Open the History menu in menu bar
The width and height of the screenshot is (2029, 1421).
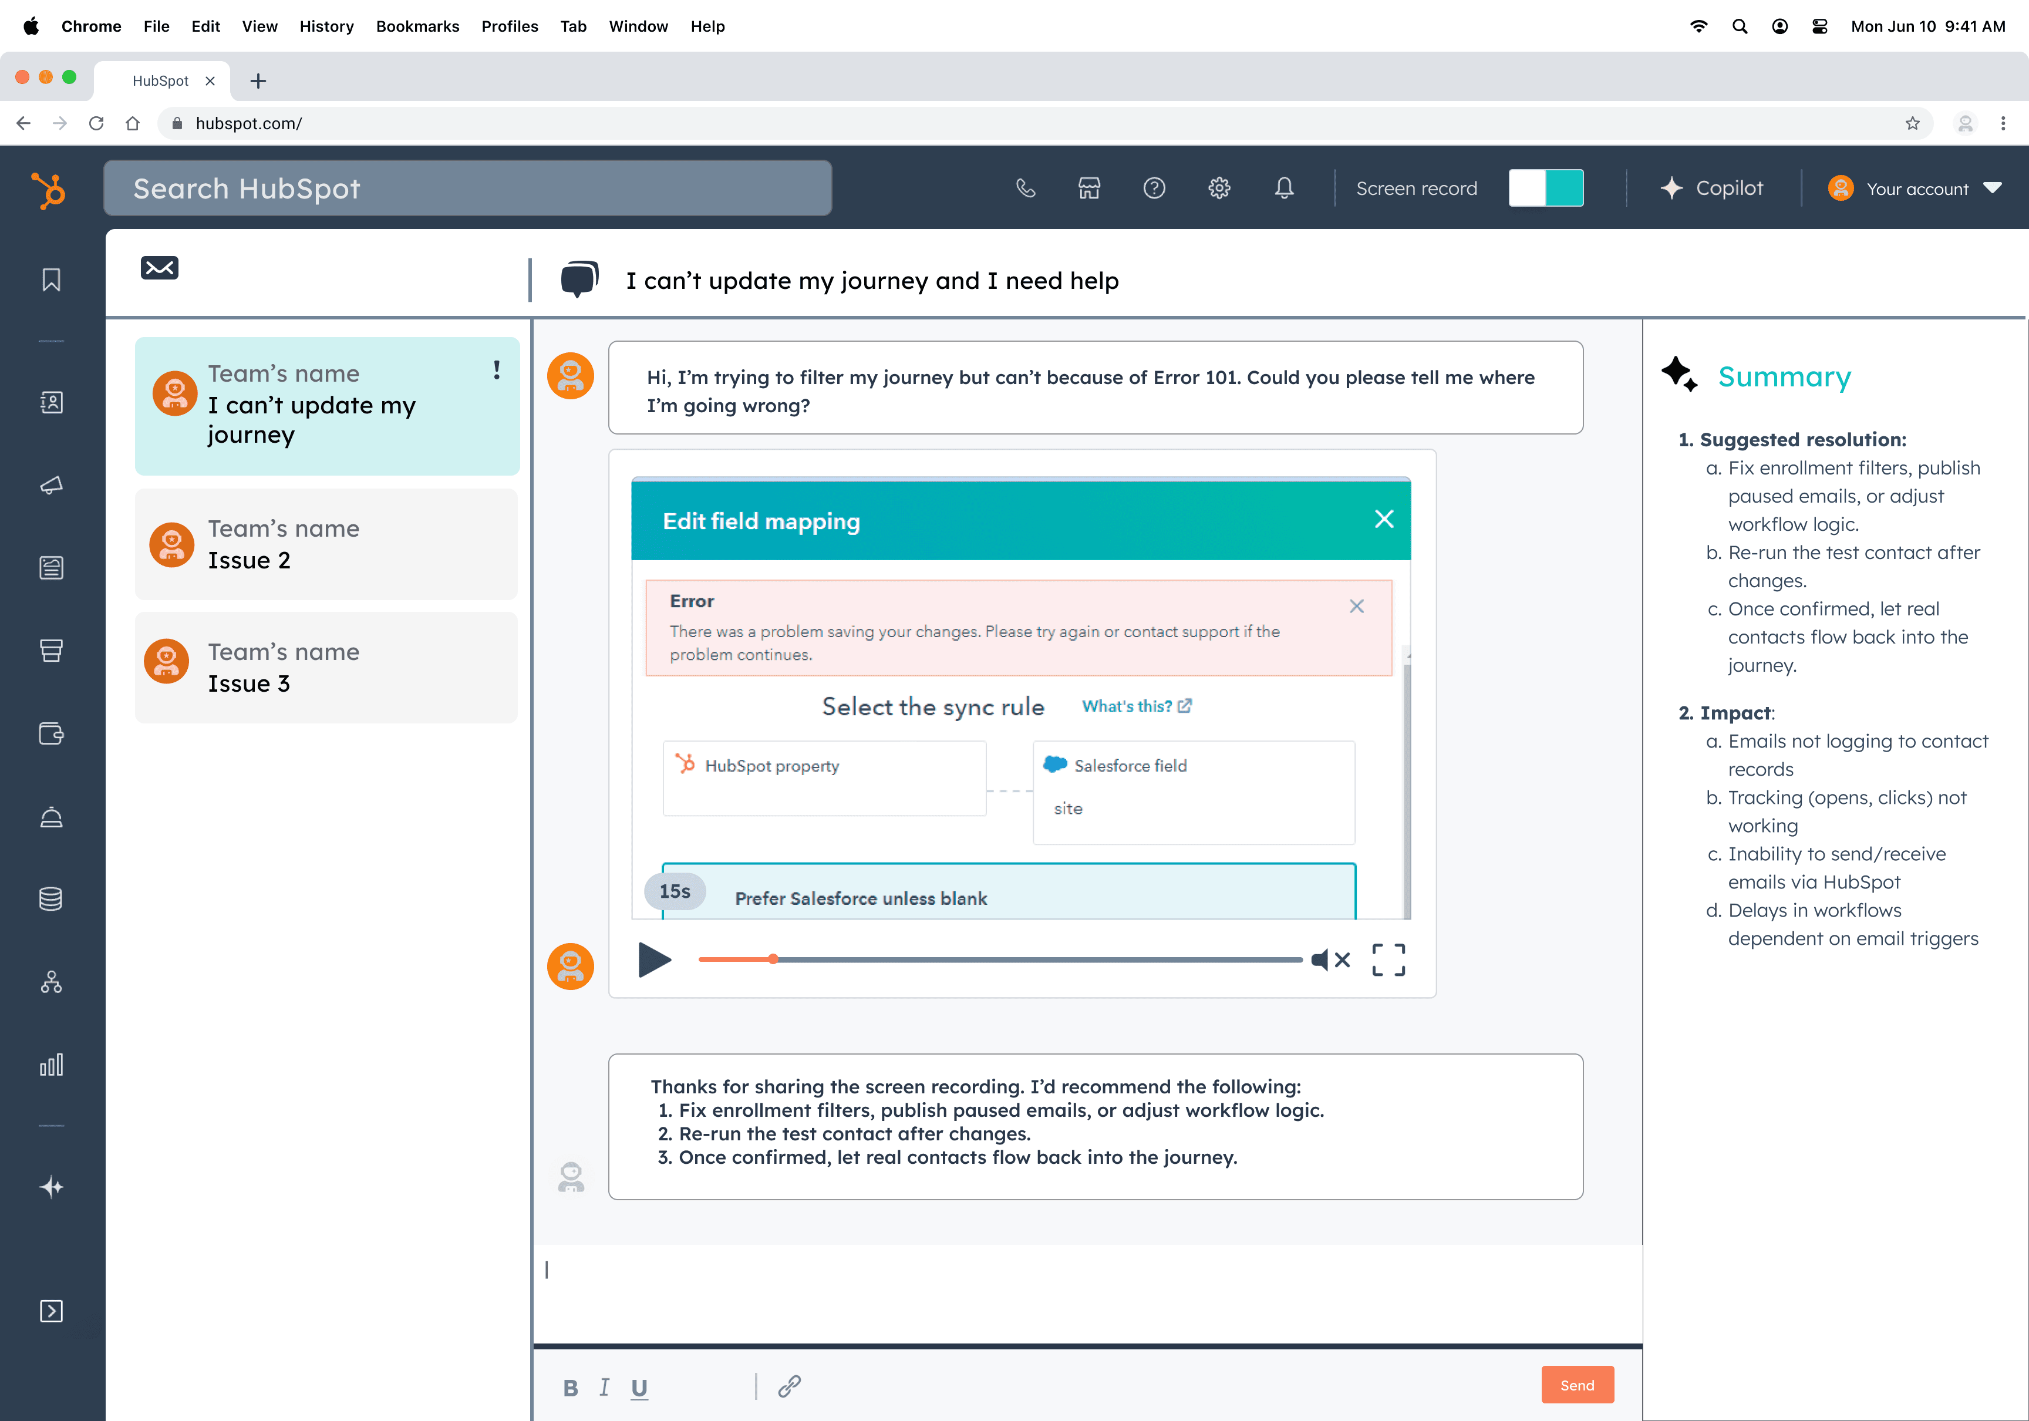coord(326,26)
